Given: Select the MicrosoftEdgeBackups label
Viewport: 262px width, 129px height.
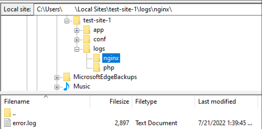Looking at the screenshot, I should pos(105,77).
